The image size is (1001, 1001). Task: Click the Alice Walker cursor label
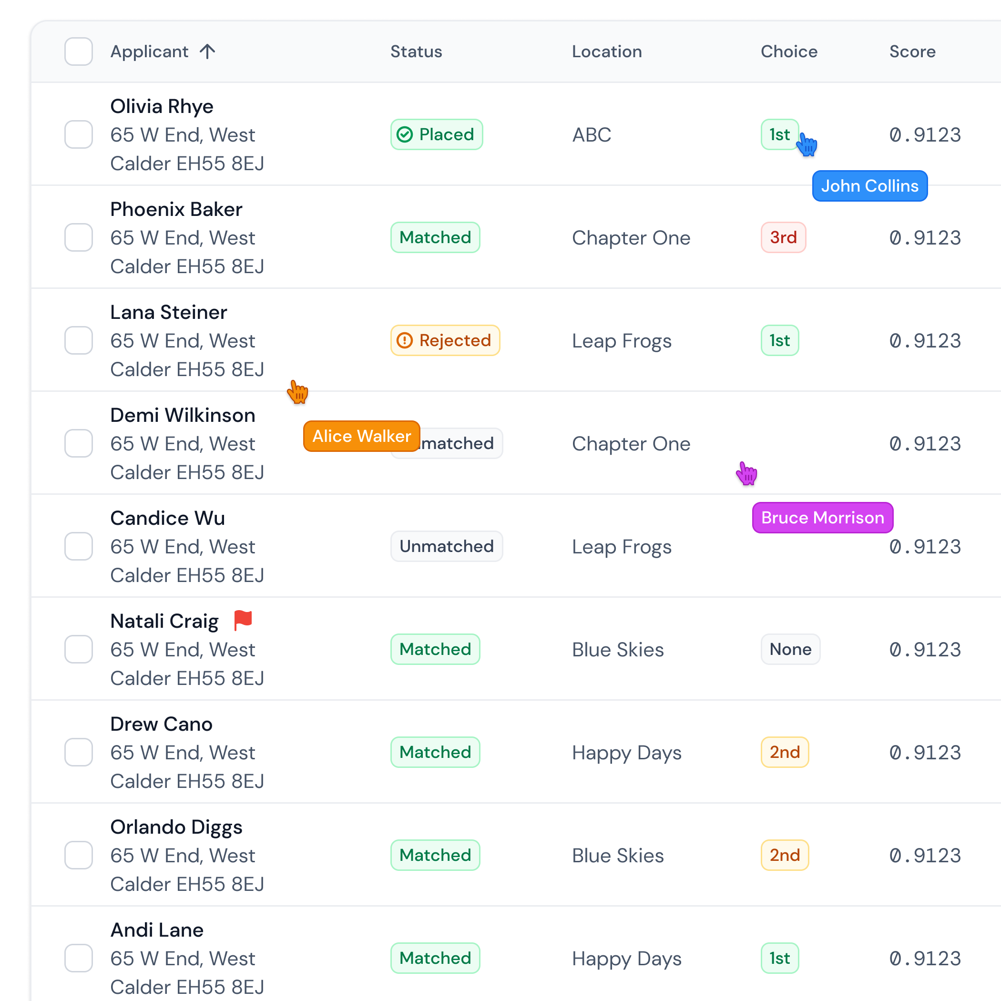coord(361,436)
